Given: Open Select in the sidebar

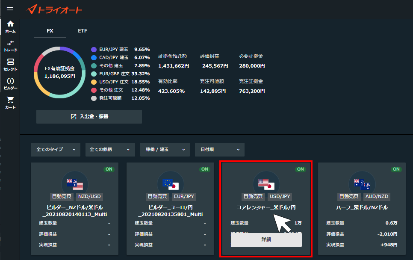Looking at the screenshot, I should coord(10,65).
